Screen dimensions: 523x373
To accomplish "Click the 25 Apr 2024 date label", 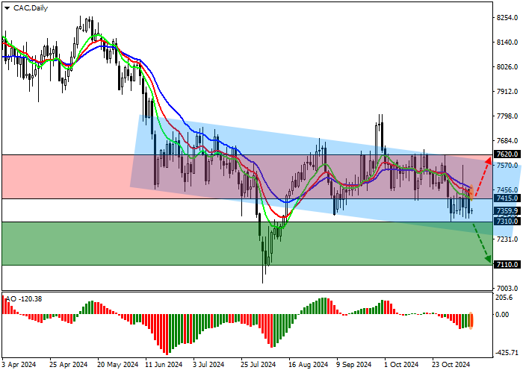I will tap(69, 365).
